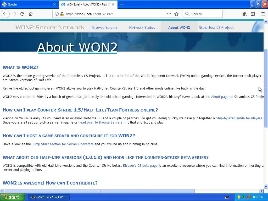Click the 8:25 PM system clock
Screen dimensions: 268x201
[x=258, y=197]
